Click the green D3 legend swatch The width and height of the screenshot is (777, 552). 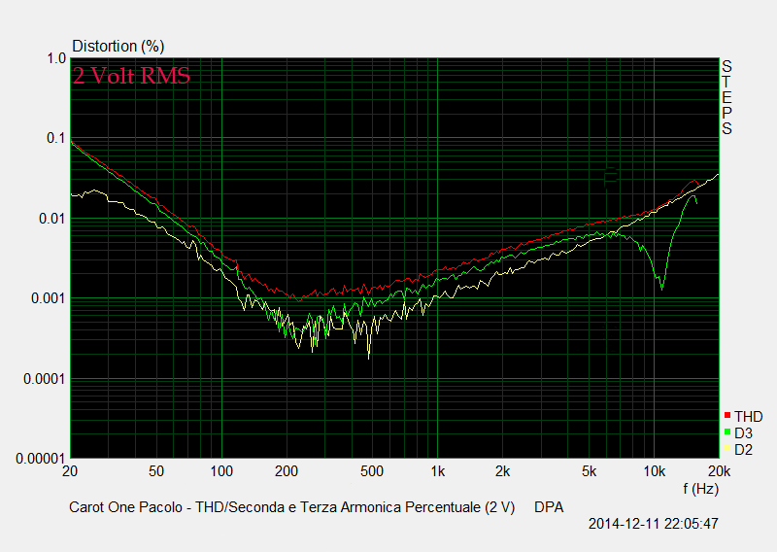click(727, 432)
